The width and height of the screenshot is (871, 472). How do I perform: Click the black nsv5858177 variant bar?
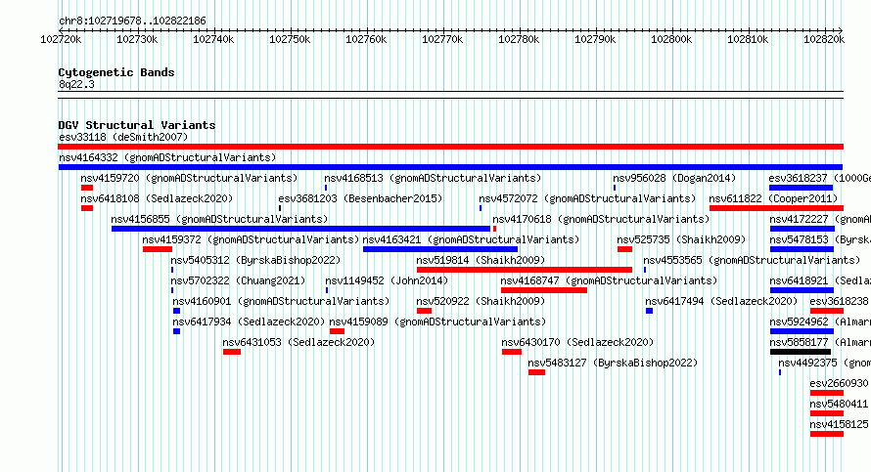801,352
